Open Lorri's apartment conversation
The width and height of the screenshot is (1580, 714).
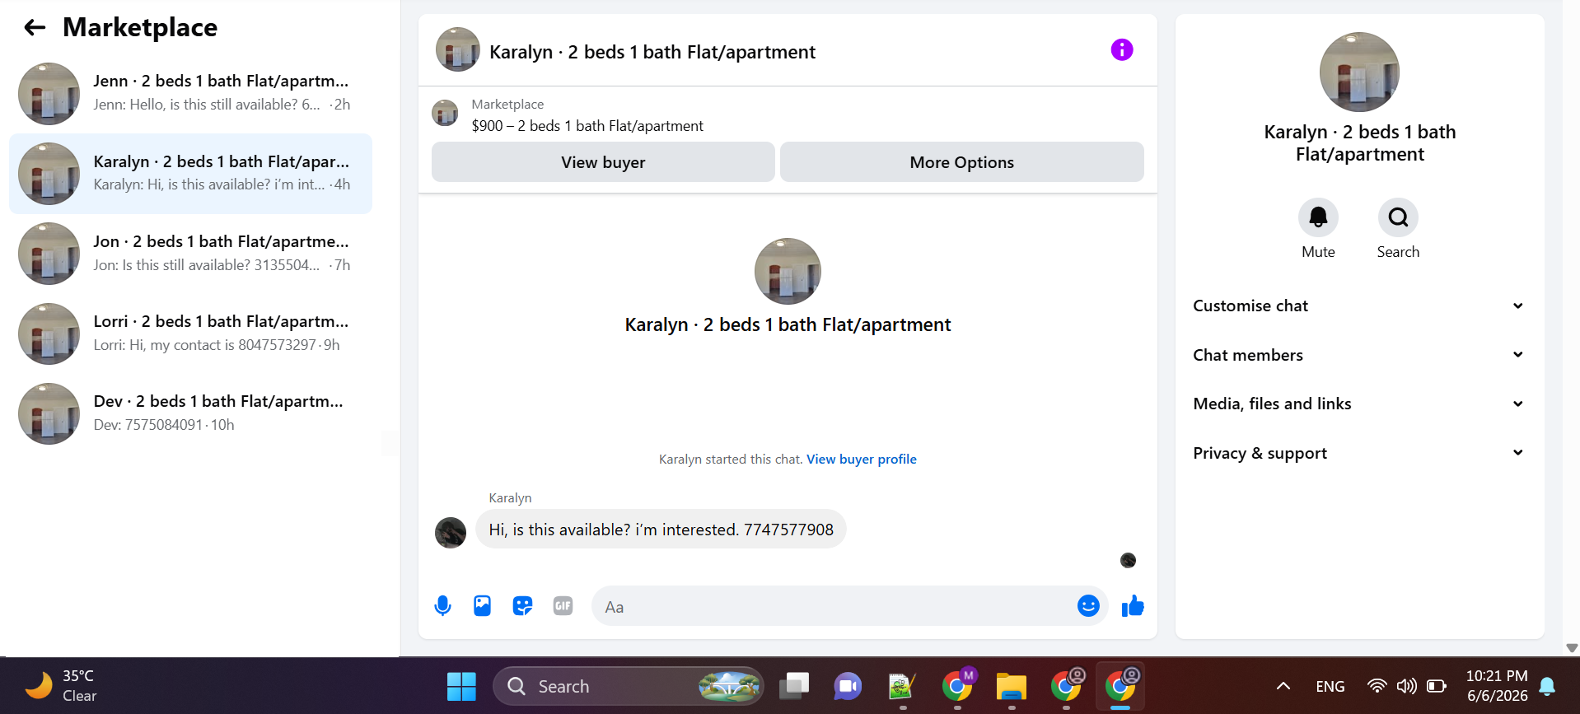[x=190, y=334]
